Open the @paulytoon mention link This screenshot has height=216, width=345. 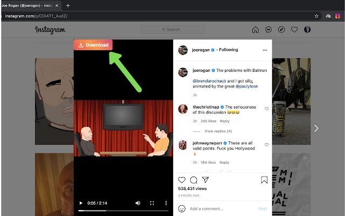[x=247, y=86]
